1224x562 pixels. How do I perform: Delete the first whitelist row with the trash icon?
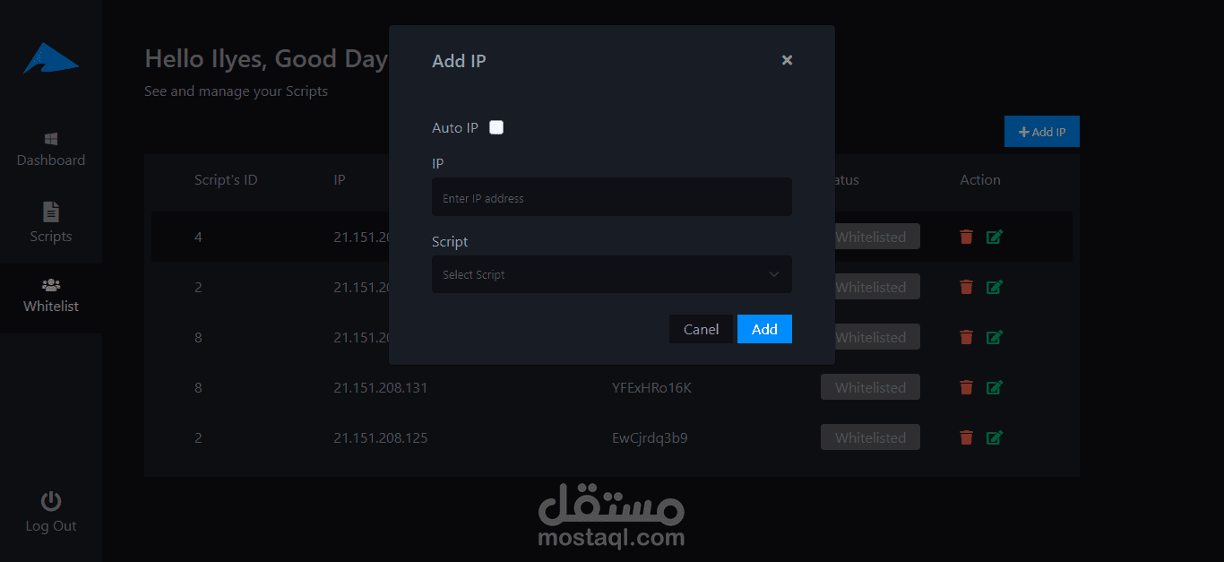coord(966,237)
